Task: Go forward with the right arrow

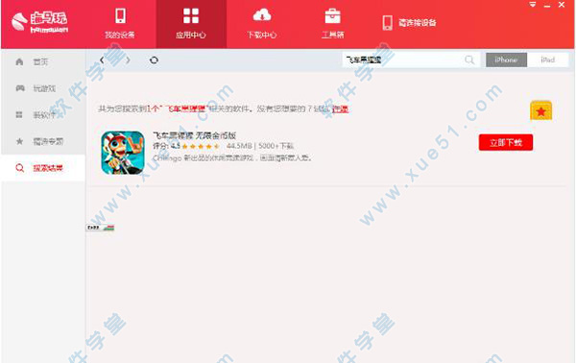Action: [x=128, y=60]
